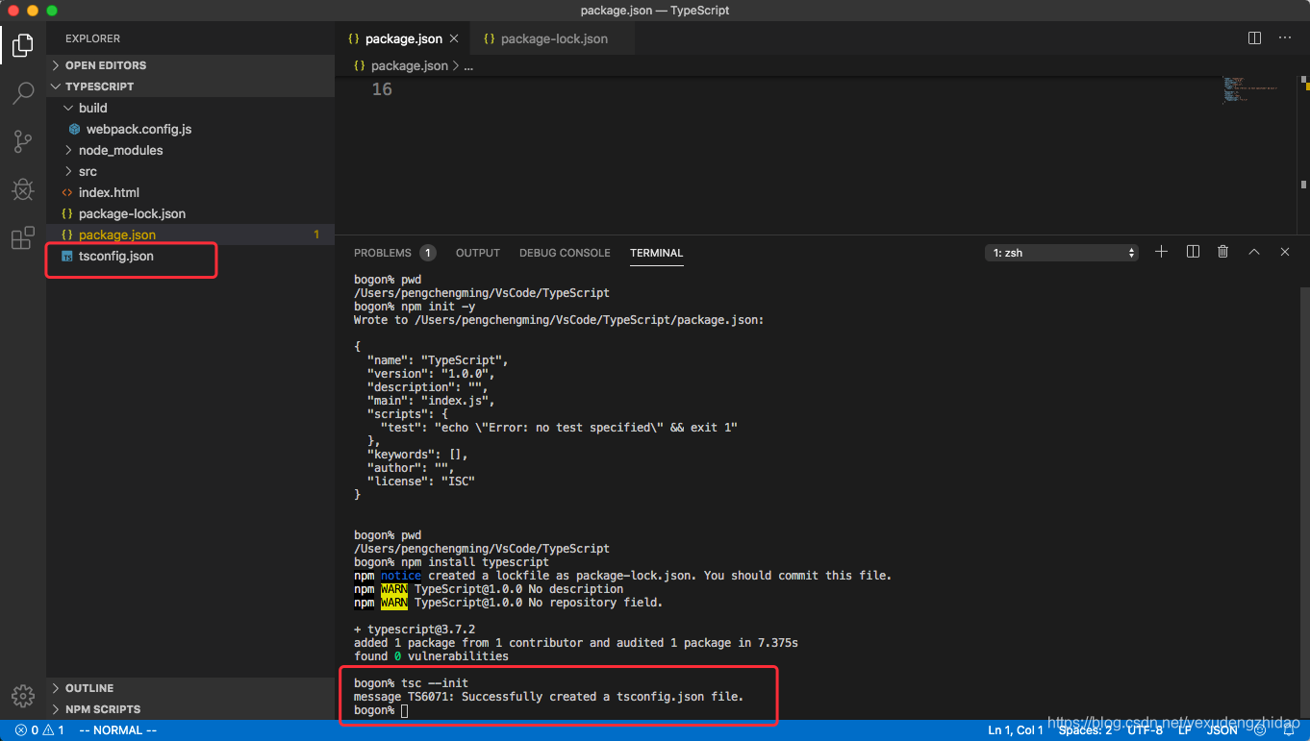Open tsconfig.json in explorer

tap(190, 256)
